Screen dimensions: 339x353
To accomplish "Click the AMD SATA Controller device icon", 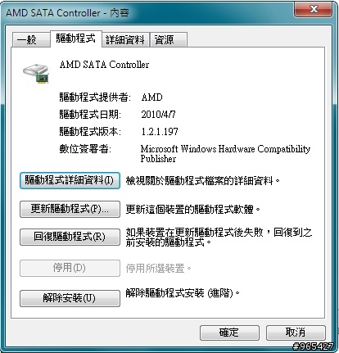I will click(x=36, y=73).
